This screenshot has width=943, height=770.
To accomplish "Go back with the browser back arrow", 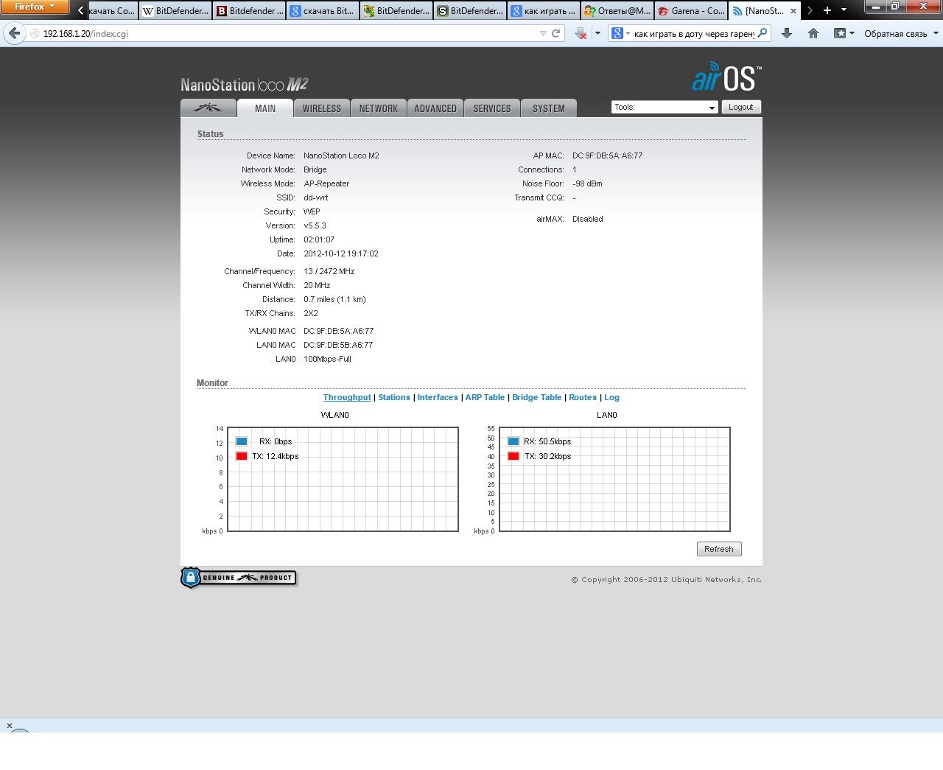I will tap(14, 33).
